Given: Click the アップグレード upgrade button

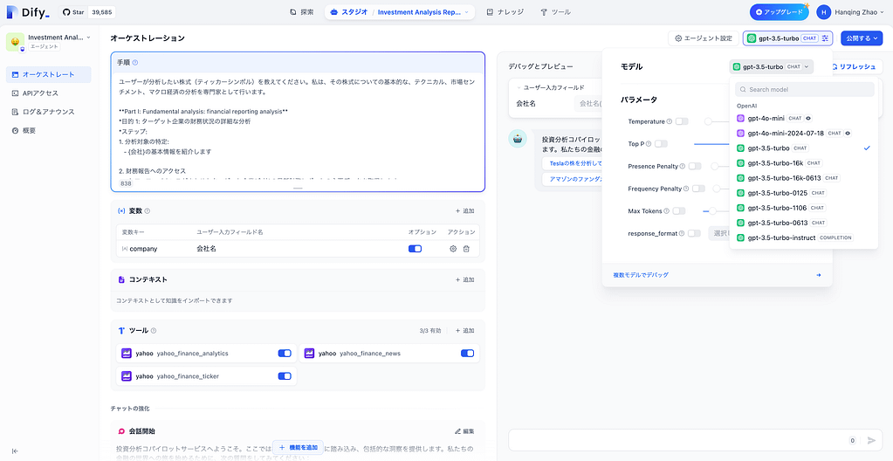Looking at the screenshot, I should (779, 12).
